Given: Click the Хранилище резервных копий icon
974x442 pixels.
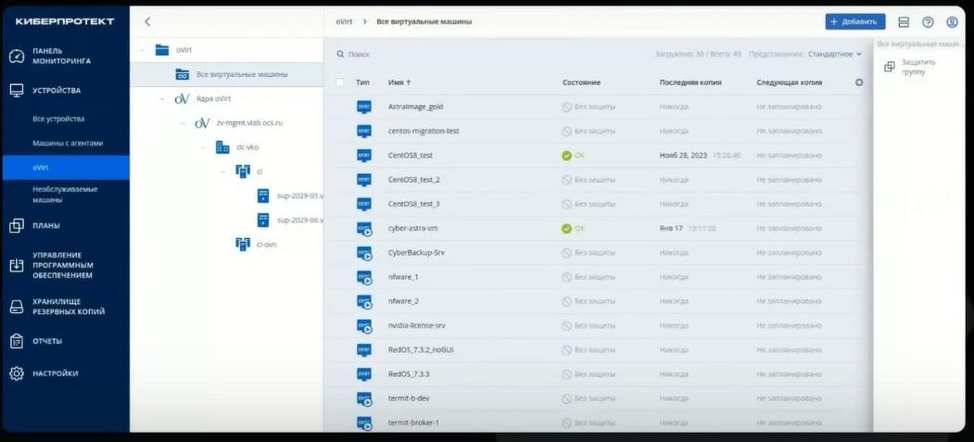Looking at the screenshot, I should tap(16, 306).
